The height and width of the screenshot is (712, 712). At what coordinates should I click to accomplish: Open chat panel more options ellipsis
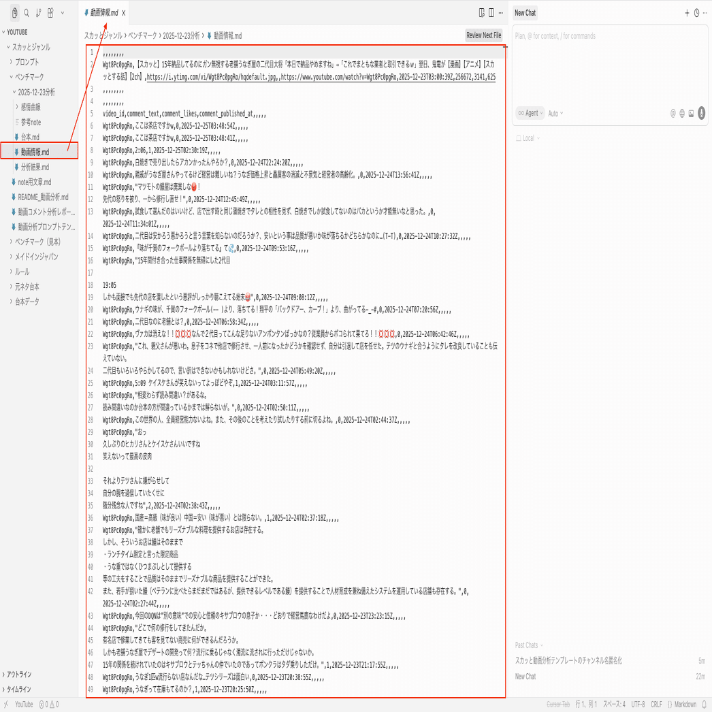(x=705, y=13)
